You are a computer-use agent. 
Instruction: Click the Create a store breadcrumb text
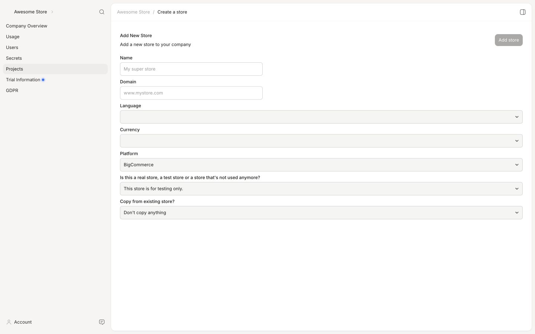(x=172, y=12)
